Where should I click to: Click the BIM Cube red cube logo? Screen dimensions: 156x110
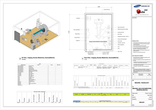pyautogui.click(x=138, y=11)
